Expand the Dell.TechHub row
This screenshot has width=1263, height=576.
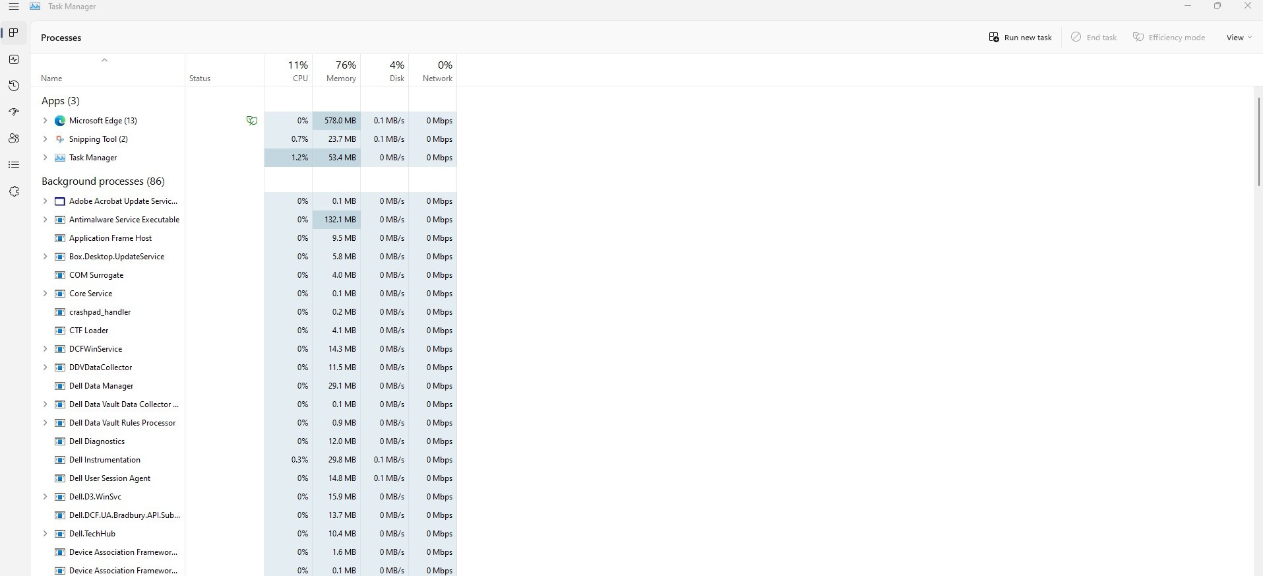(45, 534)
